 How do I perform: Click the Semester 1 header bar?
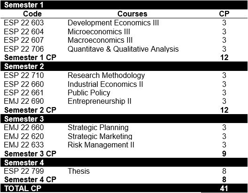[x=124, y=5]
